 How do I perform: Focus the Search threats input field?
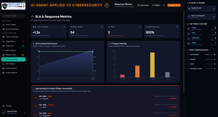(14, 16)
